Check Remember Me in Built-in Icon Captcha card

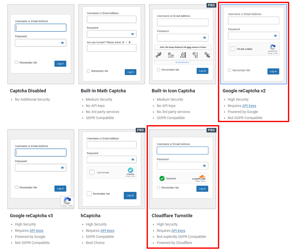coord(159,70)
